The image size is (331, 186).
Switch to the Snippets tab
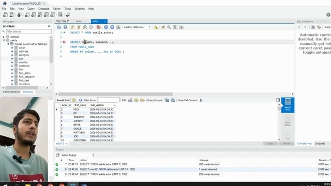(x=320, y=144)
